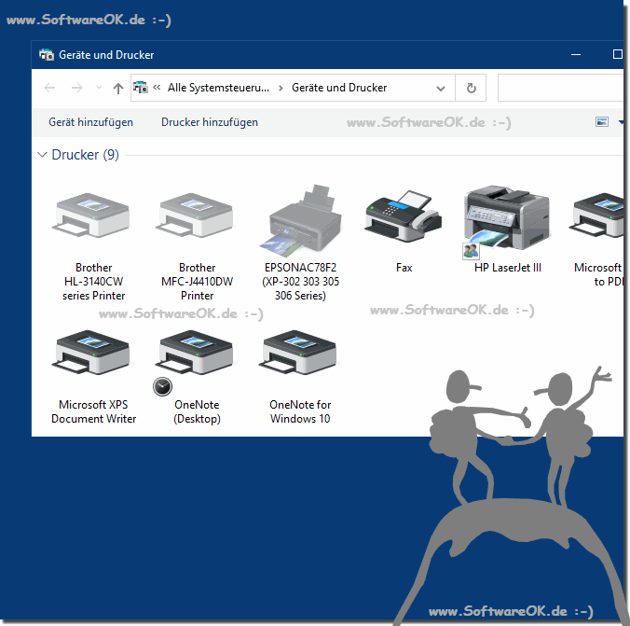Select the OneNote (Desktop) printer icon
630x626 pixels.
pyautogui.click(x=196, y=353)
